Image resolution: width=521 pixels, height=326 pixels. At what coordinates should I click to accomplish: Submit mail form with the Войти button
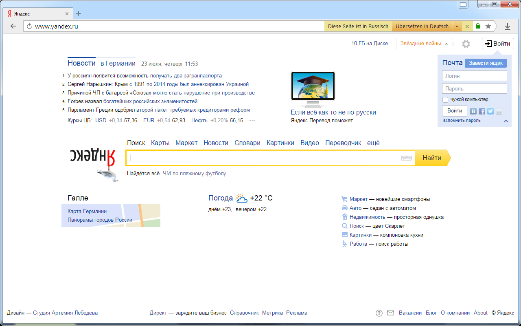coord(455,111)
